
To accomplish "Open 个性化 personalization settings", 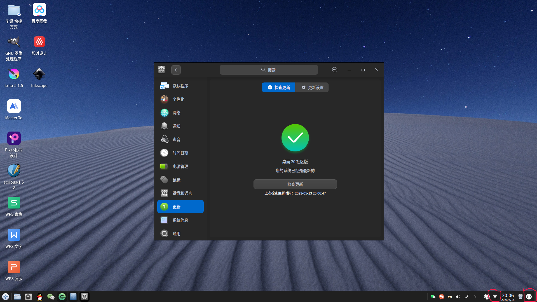I will (180, 99).
